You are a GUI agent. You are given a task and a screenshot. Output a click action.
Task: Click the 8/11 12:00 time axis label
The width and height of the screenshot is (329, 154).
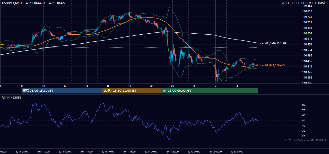pyautogui.click(x=65, y=152)
